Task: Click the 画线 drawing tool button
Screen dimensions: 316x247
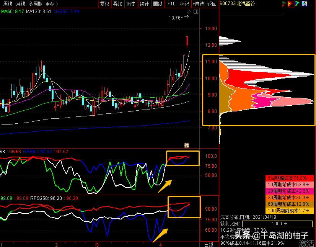Action: coord(158,4)
